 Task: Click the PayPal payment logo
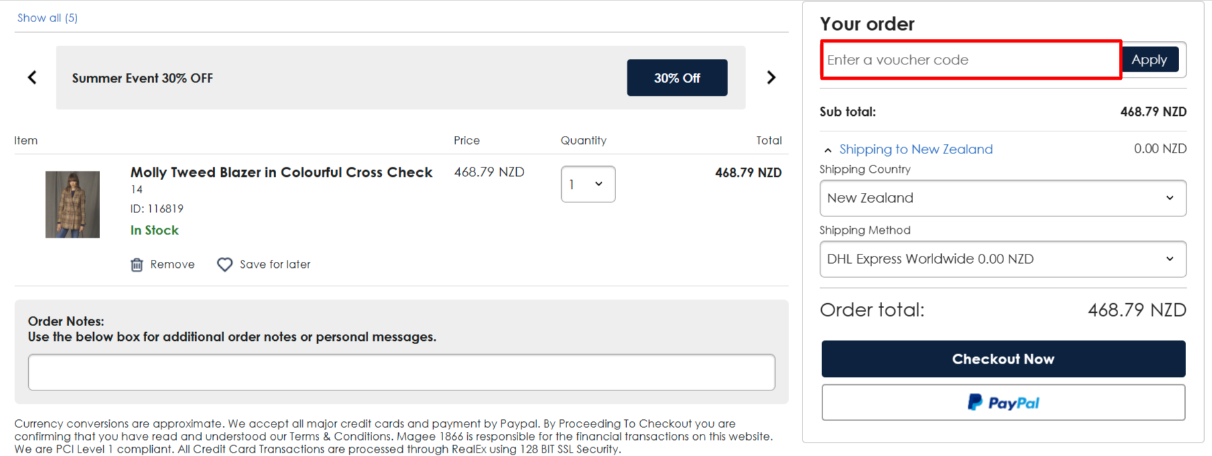[1003, 402]
